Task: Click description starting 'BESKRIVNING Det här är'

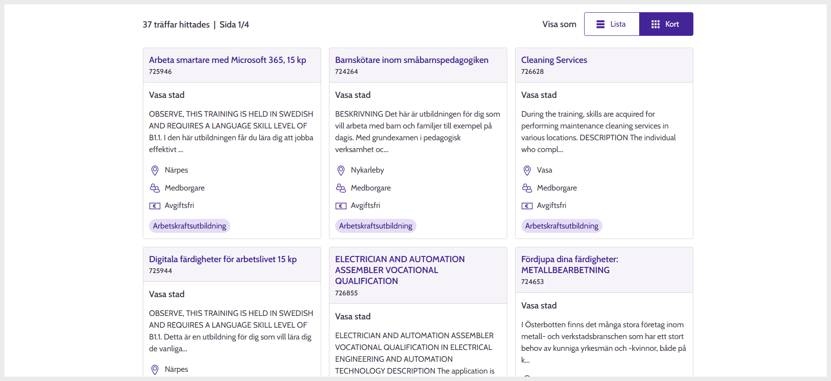Action: (x=418, y=132)
